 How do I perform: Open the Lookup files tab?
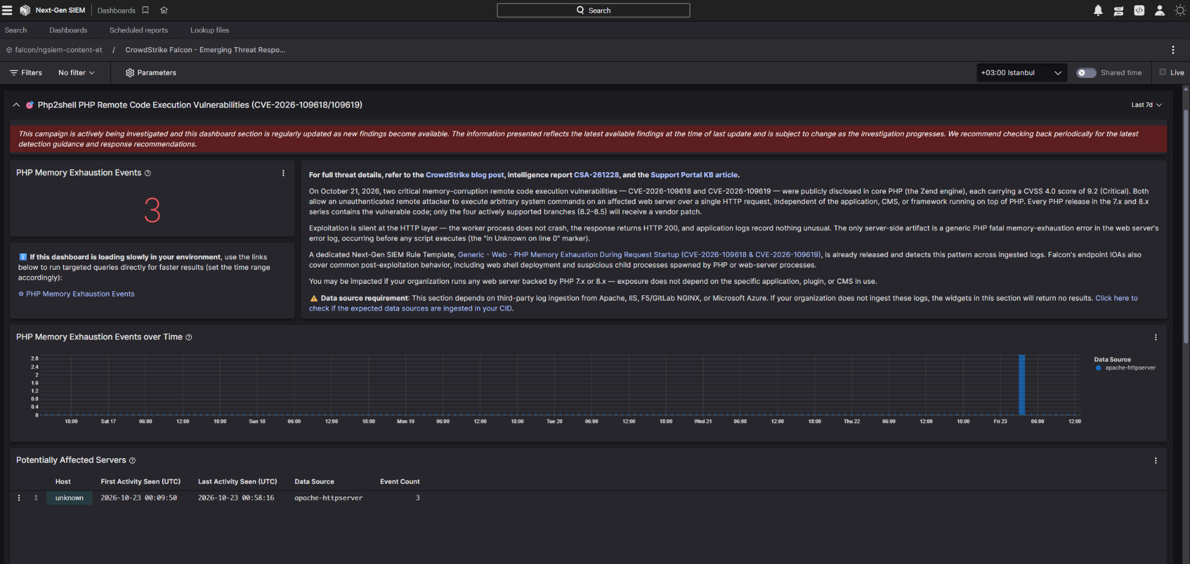coord(209,30)
